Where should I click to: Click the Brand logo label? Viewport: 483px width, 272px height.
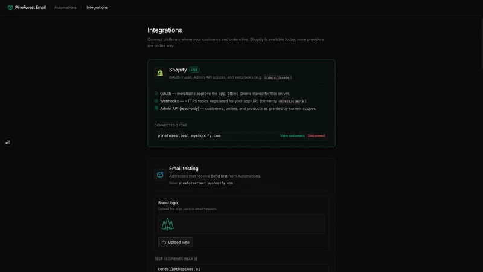coord(168,203)
